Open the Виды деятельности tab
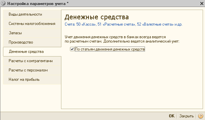This screenshot has width=205, height=120. pyautogui.click(x=32, y=14)
